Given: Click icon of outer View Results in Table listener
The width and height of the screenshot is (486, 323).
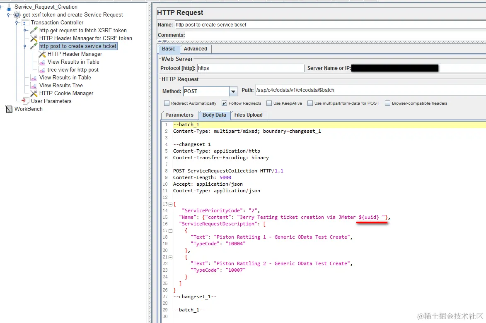Looking at the screenshot, I should (x=34, y=78).
